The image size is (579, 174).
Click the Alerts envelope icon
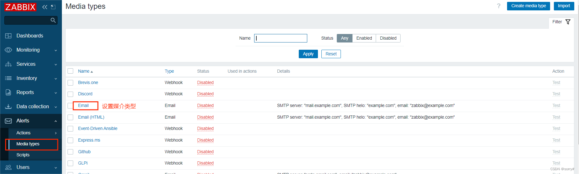pyautogui.click(x=8, y=121)
